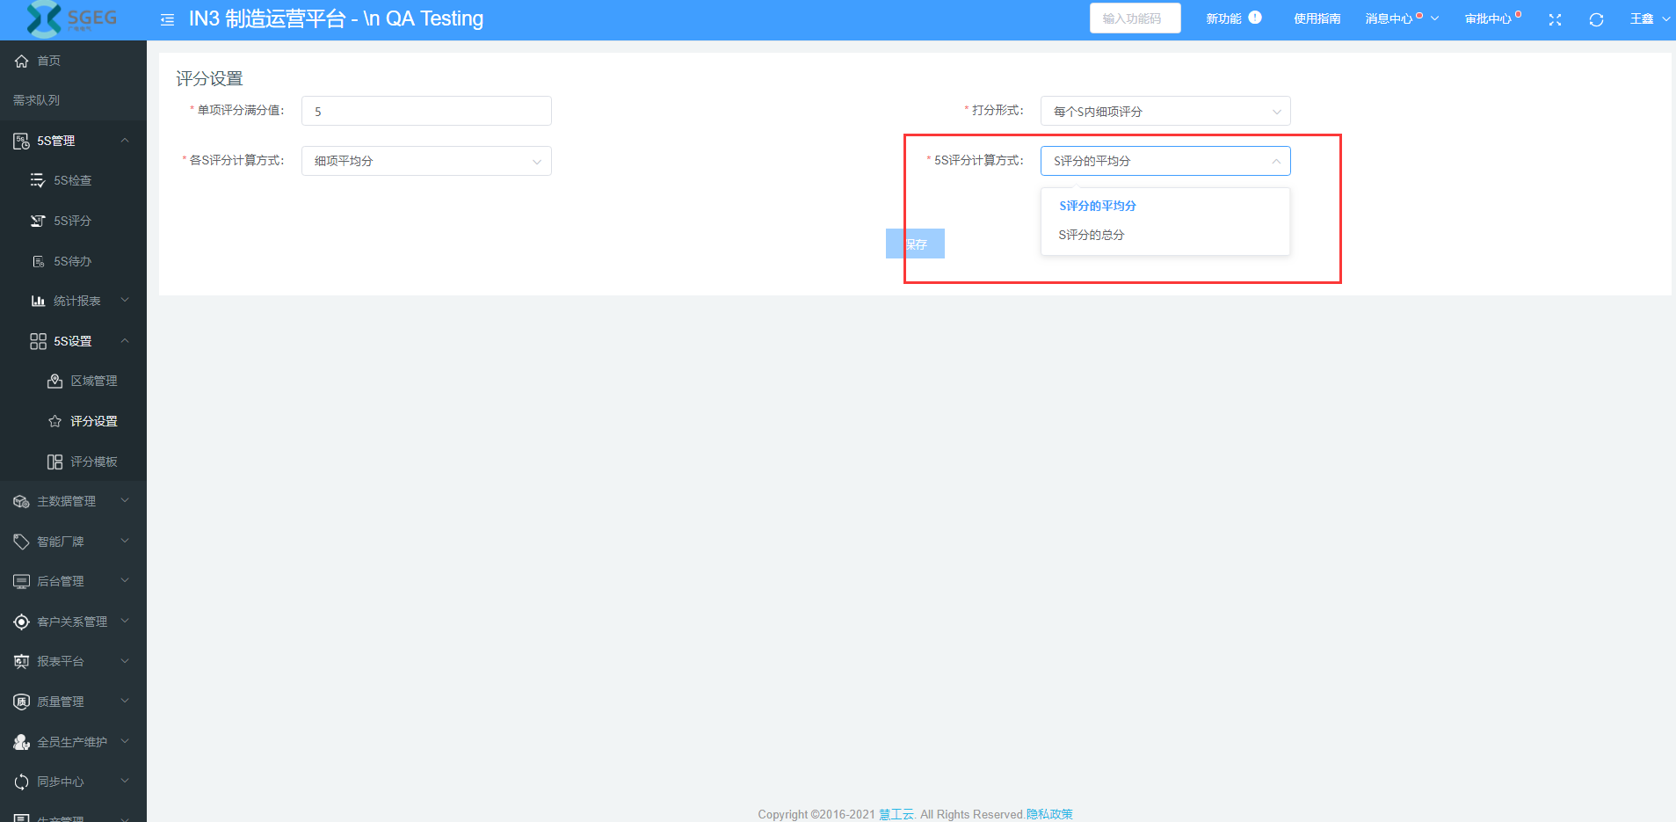Open 区域管理 under 5S设置
Screen dimensions: 1676x822
pos(93,381)
